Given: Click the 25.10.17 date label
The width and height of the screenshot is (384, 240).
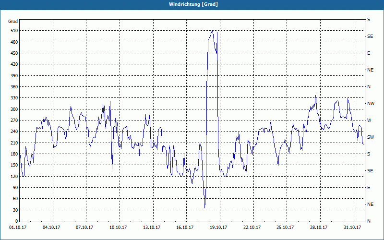Looking at the screenshot, I should (x=285, y=228).
